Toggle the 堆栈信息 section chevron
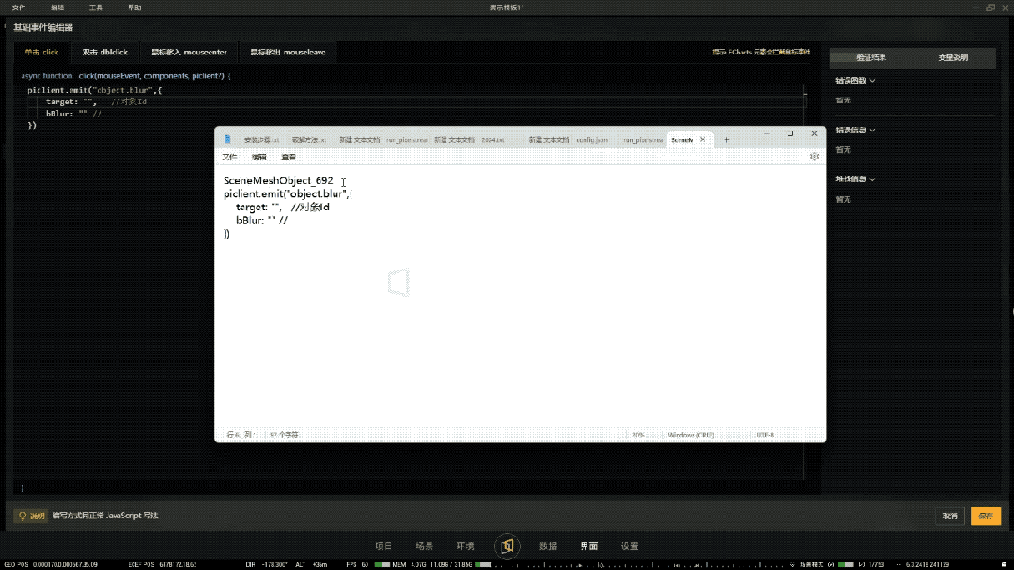This screenshot has width=1014, height=570. pyautogui.click(x=872, y=179)
